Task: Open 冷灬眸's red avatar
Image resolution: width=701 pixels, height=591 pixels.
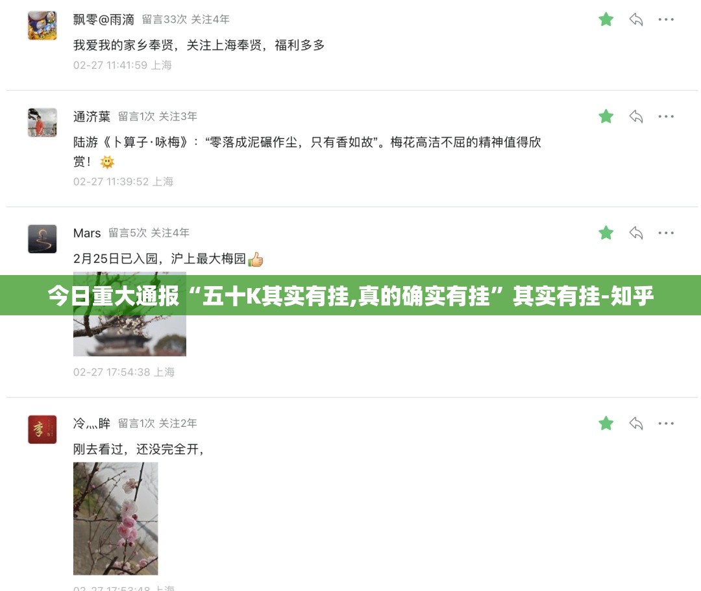Action: click(42, 429)
